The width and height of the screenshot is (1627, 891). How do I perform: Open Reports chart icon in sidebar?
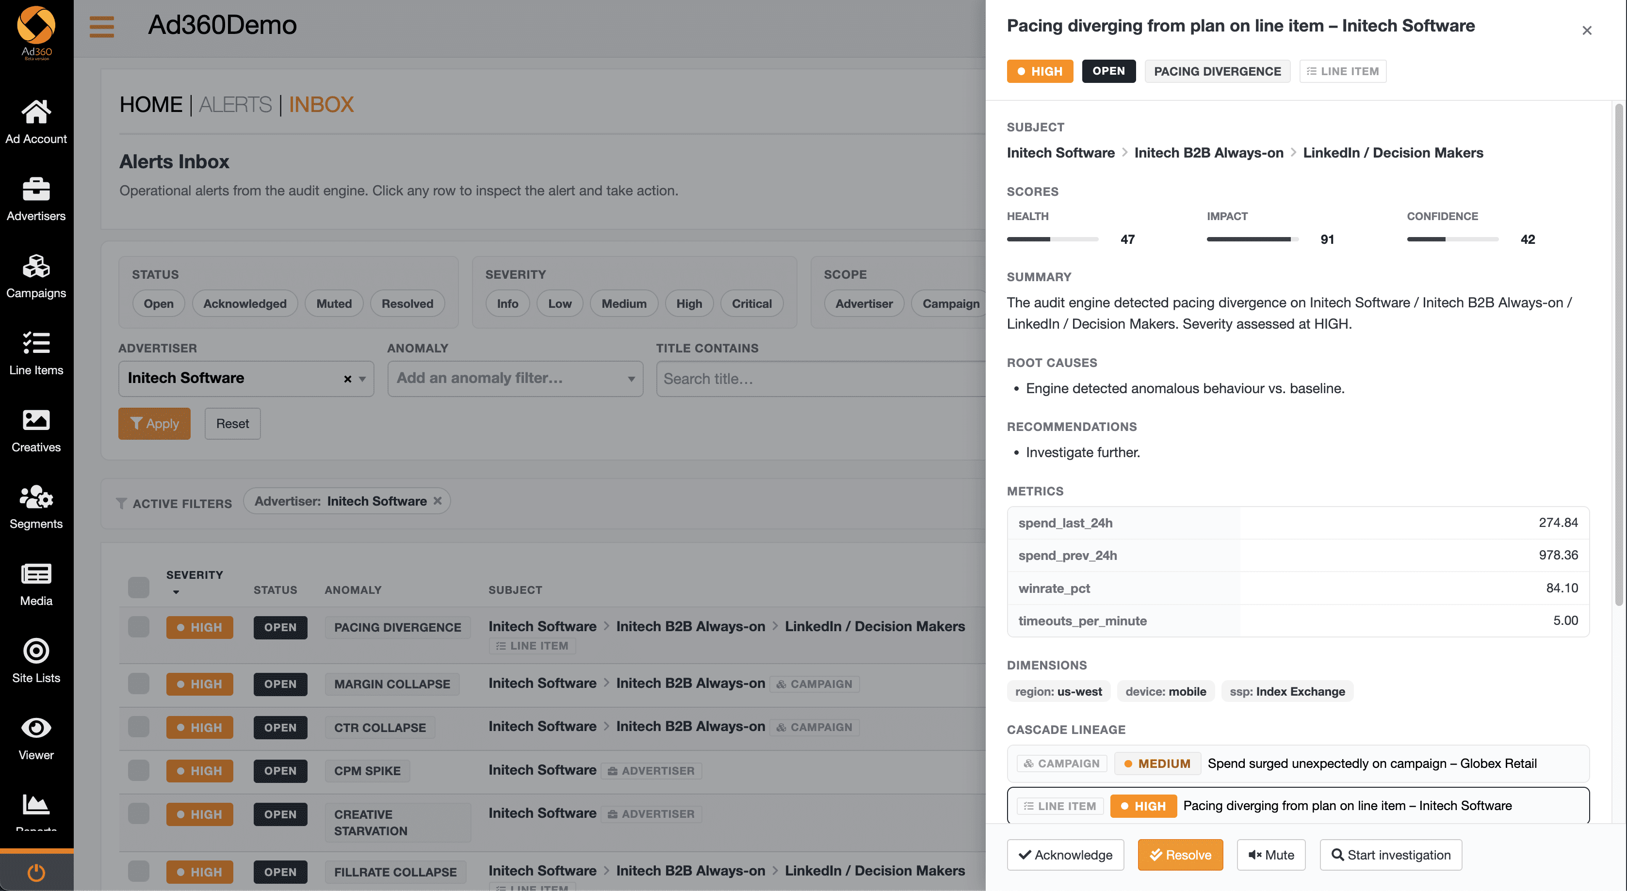point(36,805)
